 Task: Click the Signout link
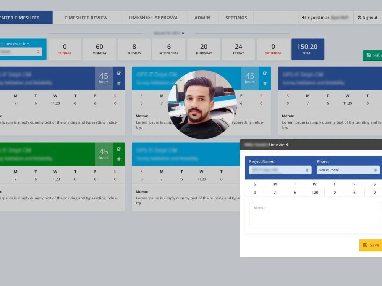pyautogui.click(x=368, y=18)
